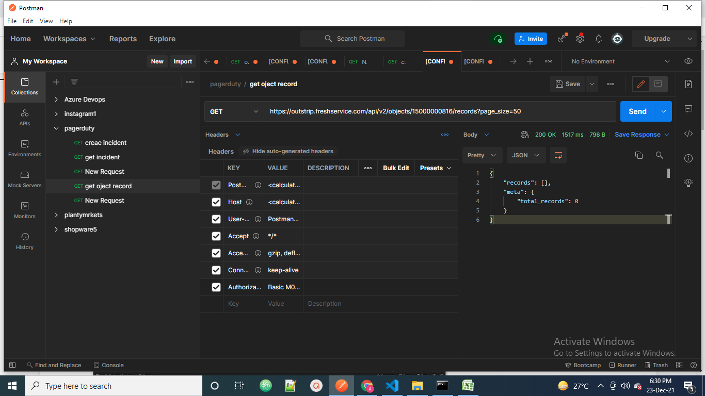705x396 pixels.
Task: Open the Edit menu
Action: tap(28, 21)
